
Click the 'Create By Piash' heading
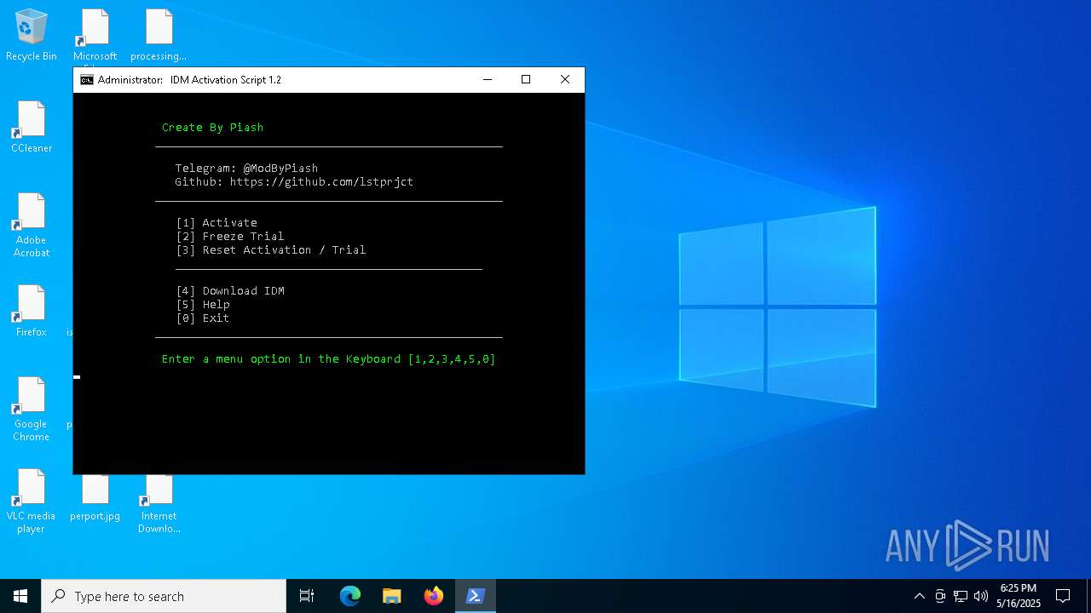click(x=213, y=128)
